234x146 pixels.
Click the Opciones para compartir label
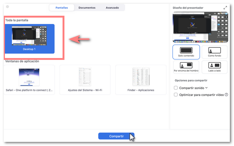tap(191, 80)
